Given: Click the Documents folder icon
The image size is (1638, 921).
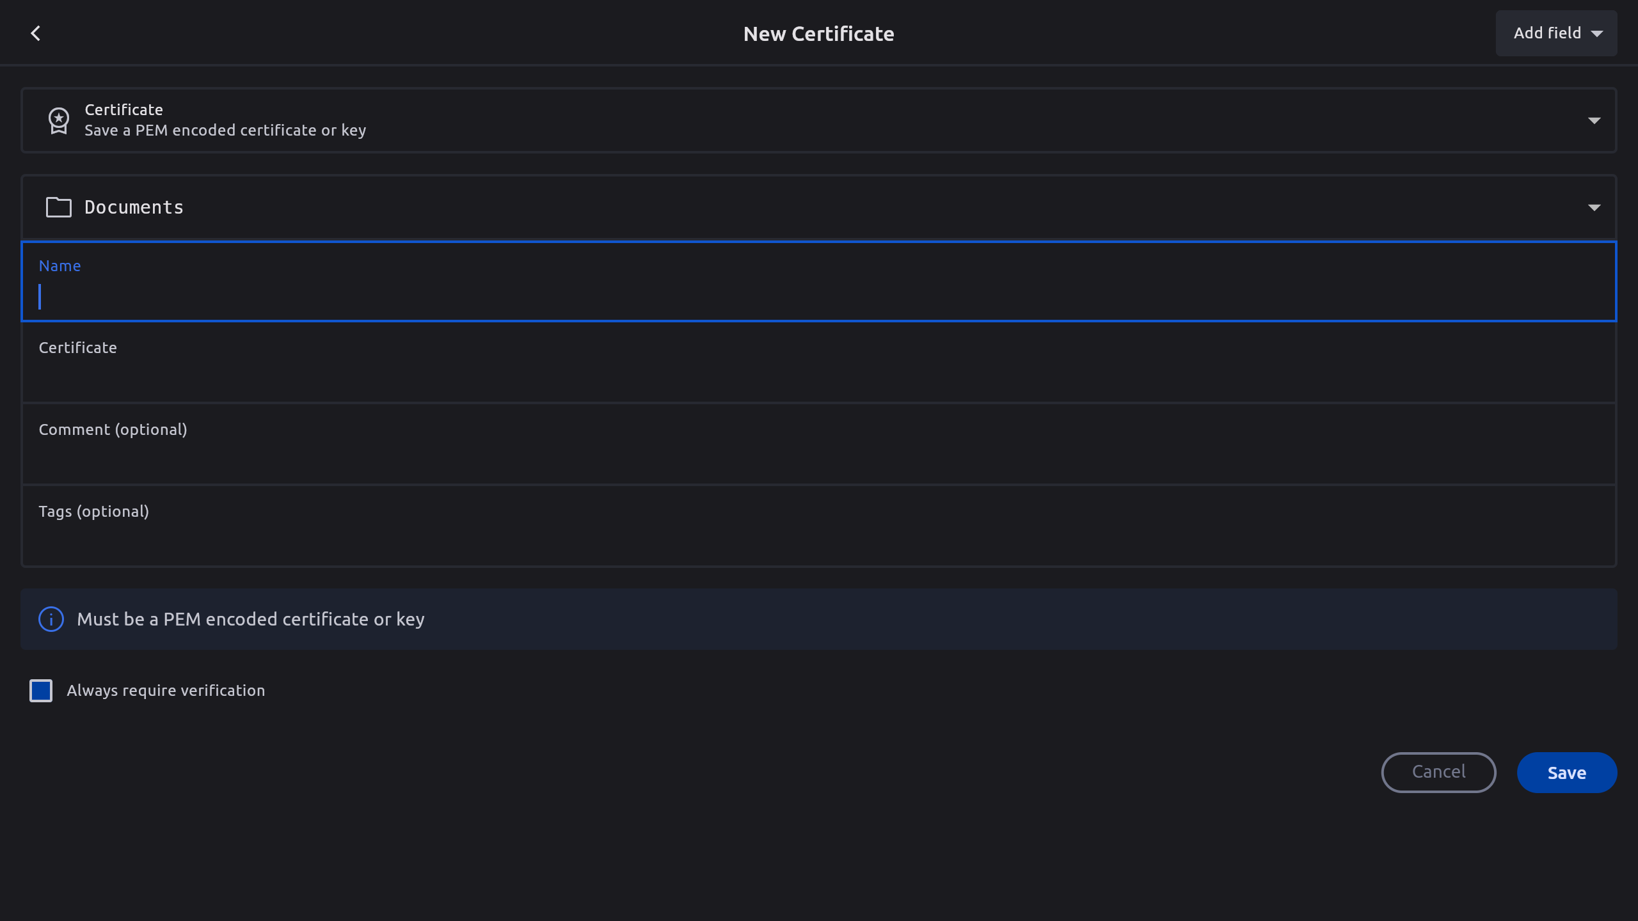Looking at the screenshot, I should pos(58,207).
